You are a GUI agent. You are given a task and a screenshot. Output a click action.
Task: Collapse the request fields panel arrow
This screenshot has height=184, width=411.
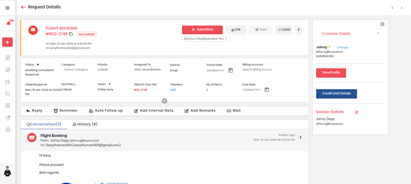pyautogui.click(x=164, y=101)
